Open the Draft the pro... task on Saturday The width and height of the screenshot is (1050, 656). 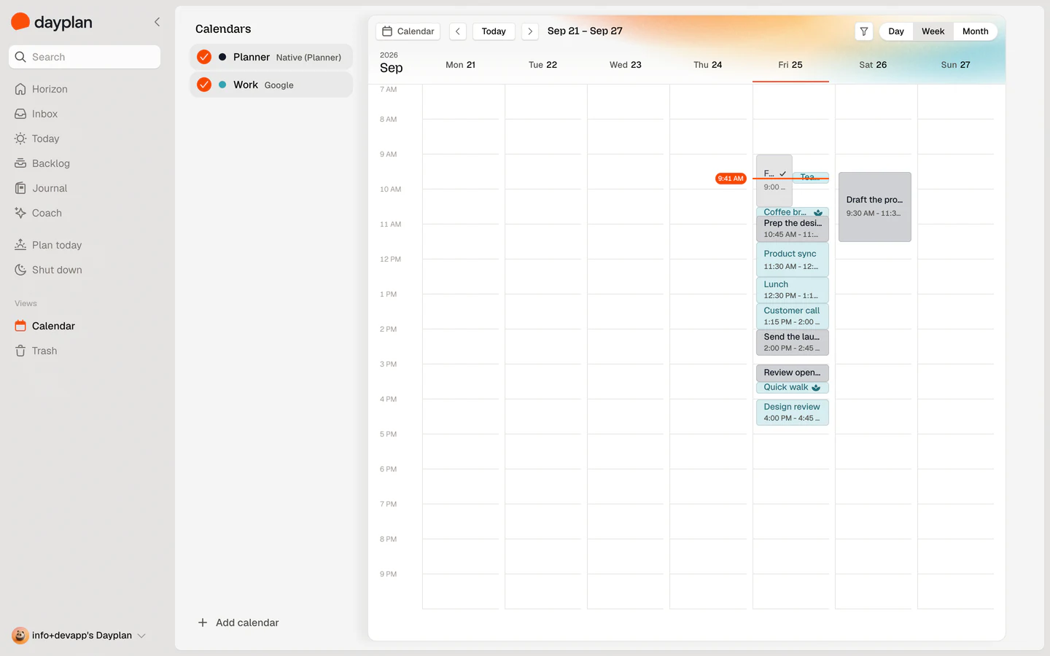pos(875,207)
